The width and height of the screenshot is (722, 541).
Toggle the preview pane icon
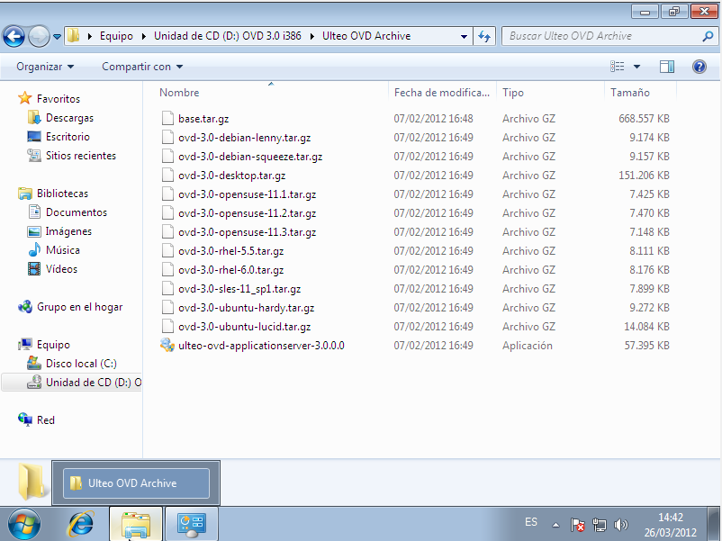pos(667,67)
